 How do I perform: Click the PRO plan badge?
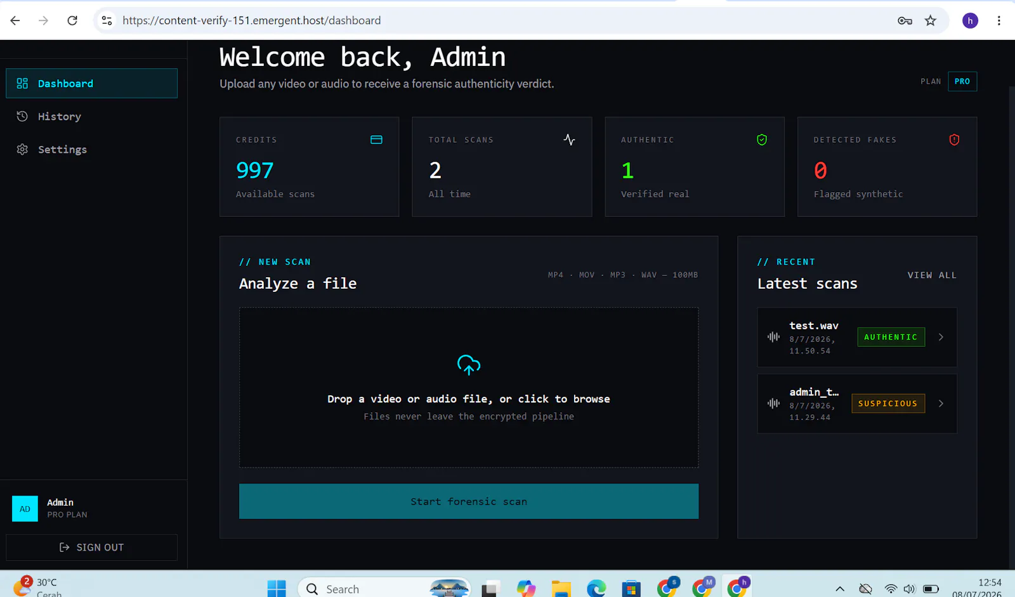point(962,81)
